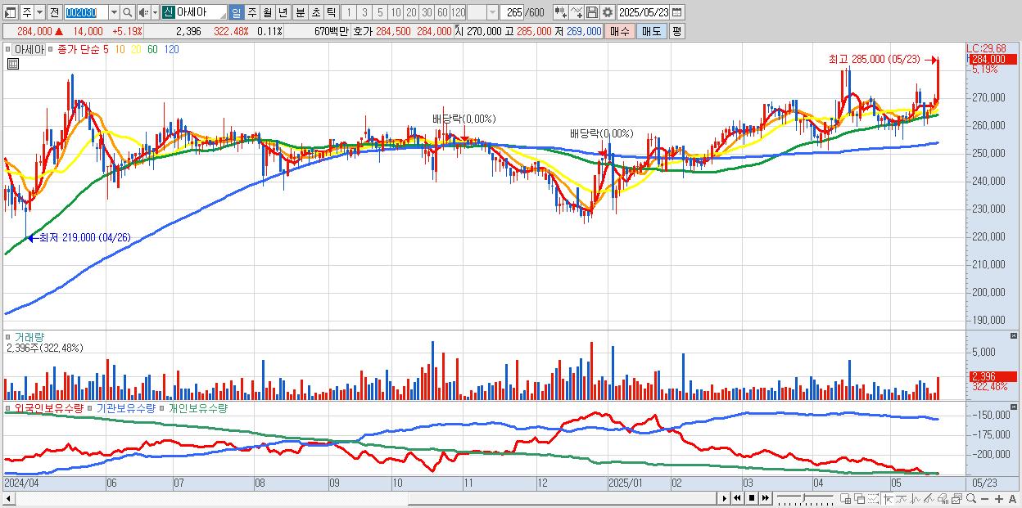Click the eraser with bars icon
This screenshot has height=508, width=1022.
(x=943, y=499)
